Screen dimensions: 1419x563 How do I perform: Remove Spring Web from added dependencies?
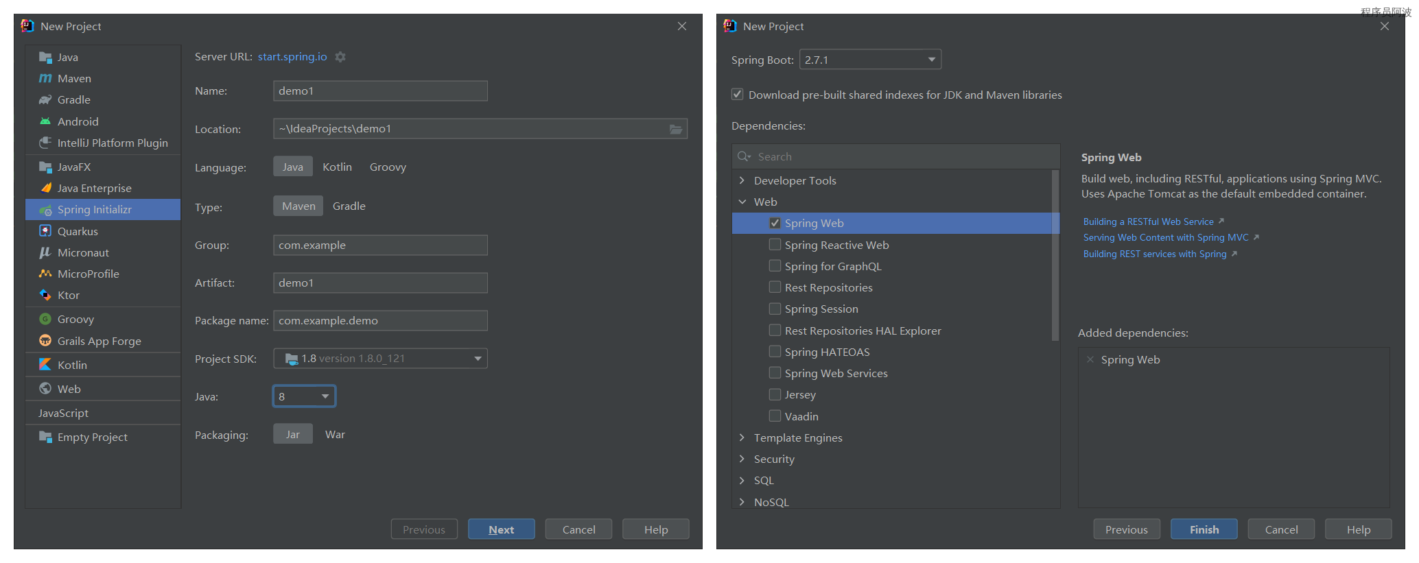pos(1090,359)
